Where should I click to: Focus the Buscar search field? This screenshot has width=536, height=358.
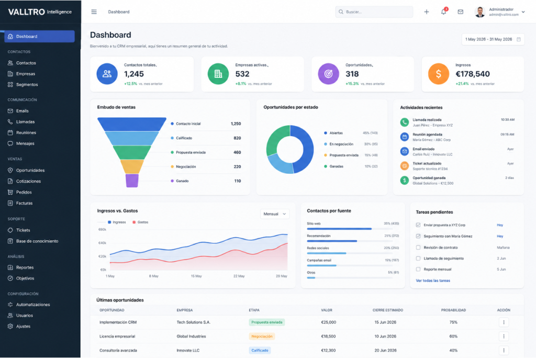point(374,12)
